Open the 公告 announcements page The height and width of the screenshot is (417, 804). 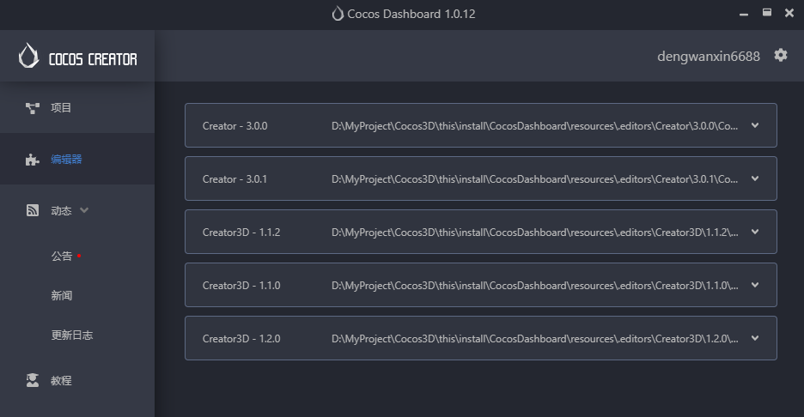[x=62, y=257]
